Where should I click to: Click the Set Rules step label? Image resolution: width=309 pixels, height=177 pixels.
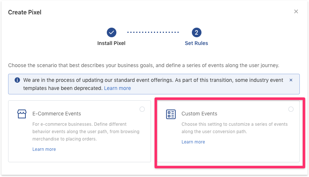[196, 43]
